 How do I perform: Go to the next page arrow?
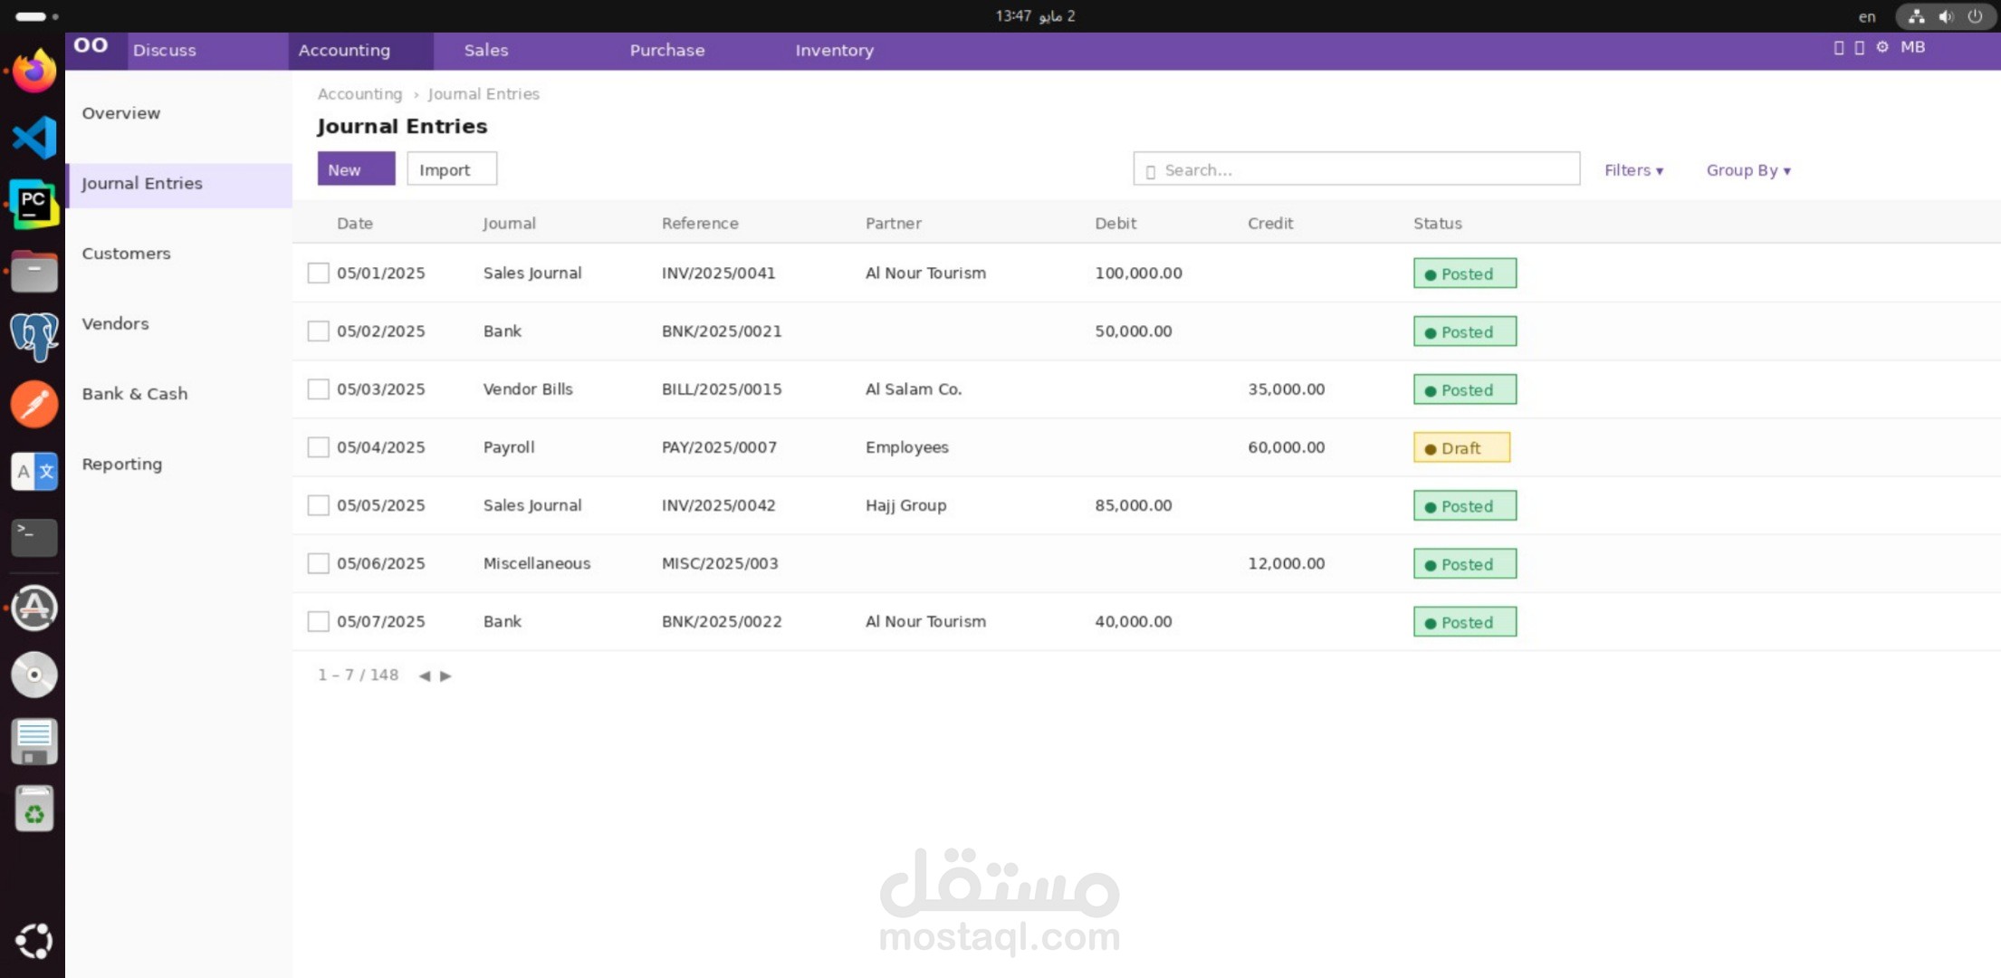point(445,676)
